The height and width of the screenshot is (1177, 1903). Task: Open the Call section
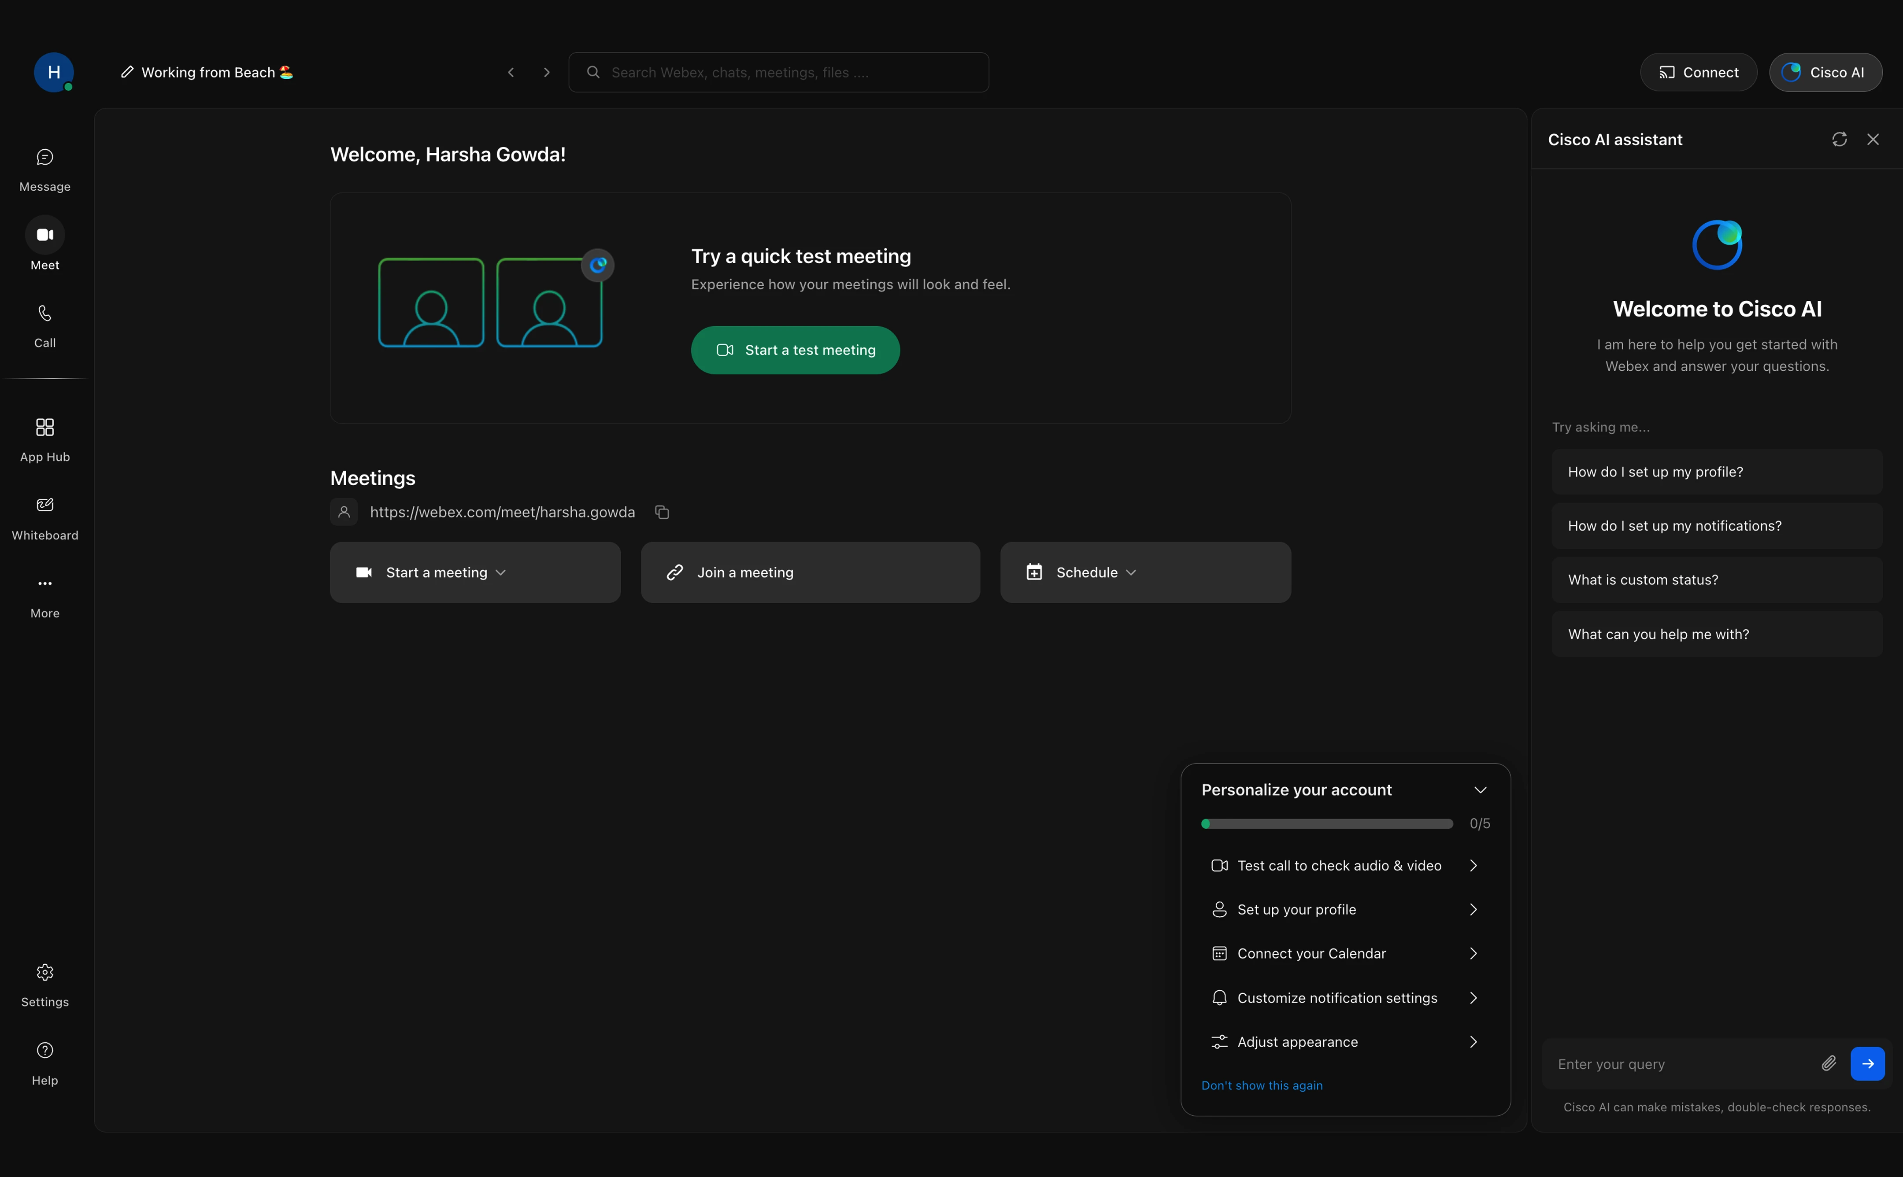click(45, 326)
